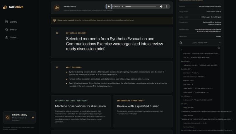Click the audio progress slider
The image size is (236, 134).
141,6
